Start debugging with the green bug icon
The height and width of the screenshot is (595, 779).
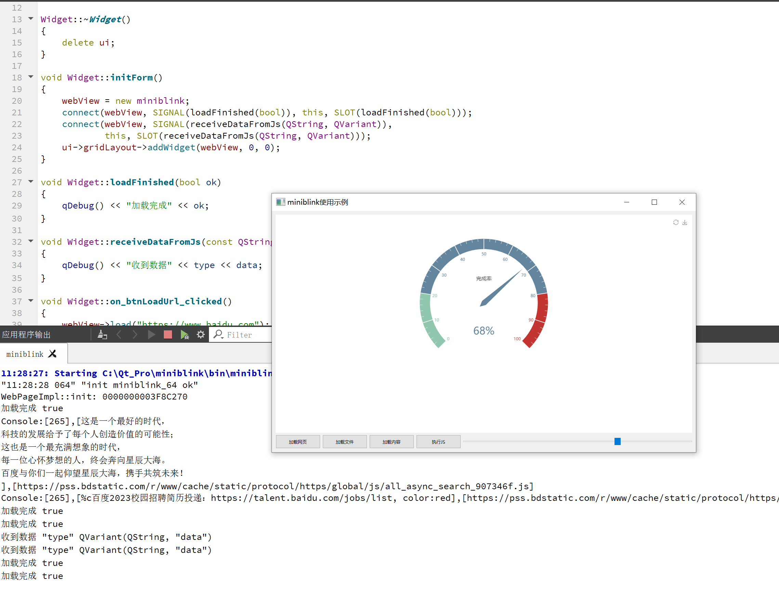pyautogui.click(x=184, y=334)
